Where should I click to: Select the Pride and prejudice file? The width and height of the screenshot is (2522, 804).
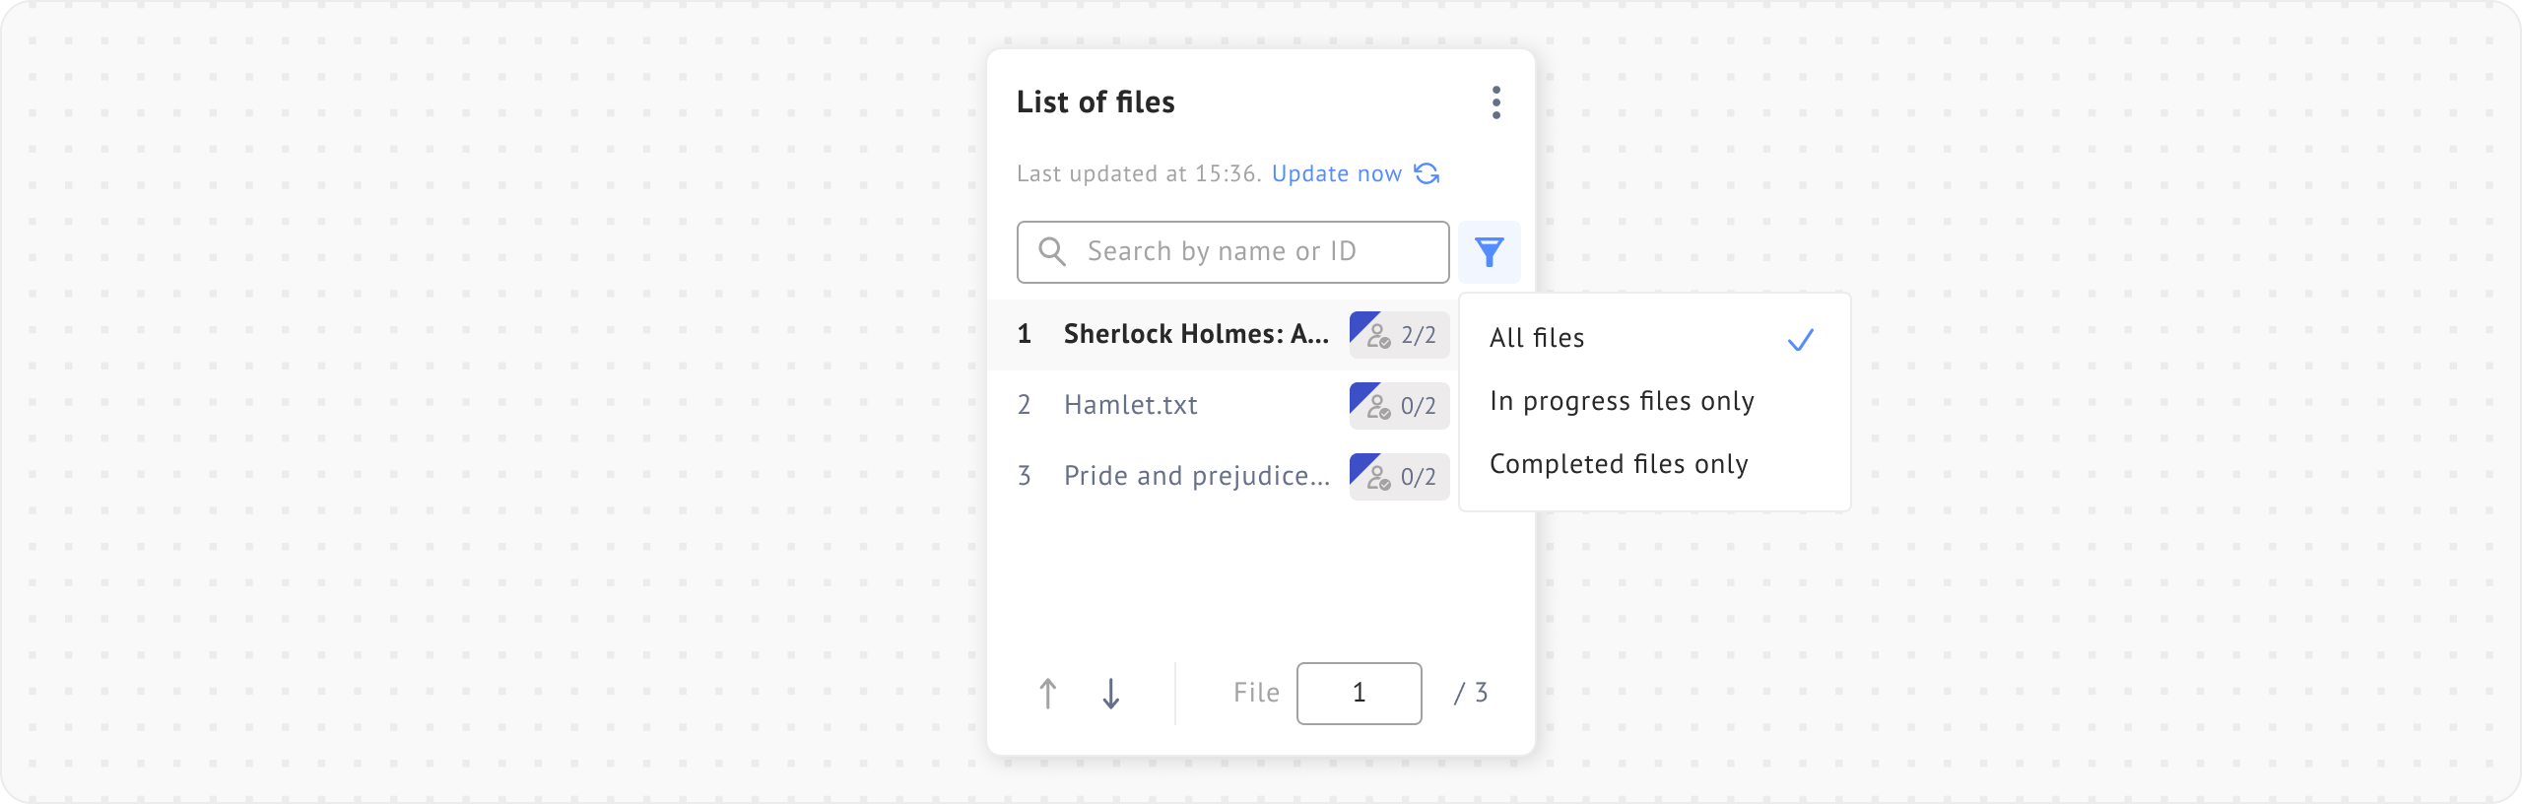pyautogui.click(x=1196, y=477)
